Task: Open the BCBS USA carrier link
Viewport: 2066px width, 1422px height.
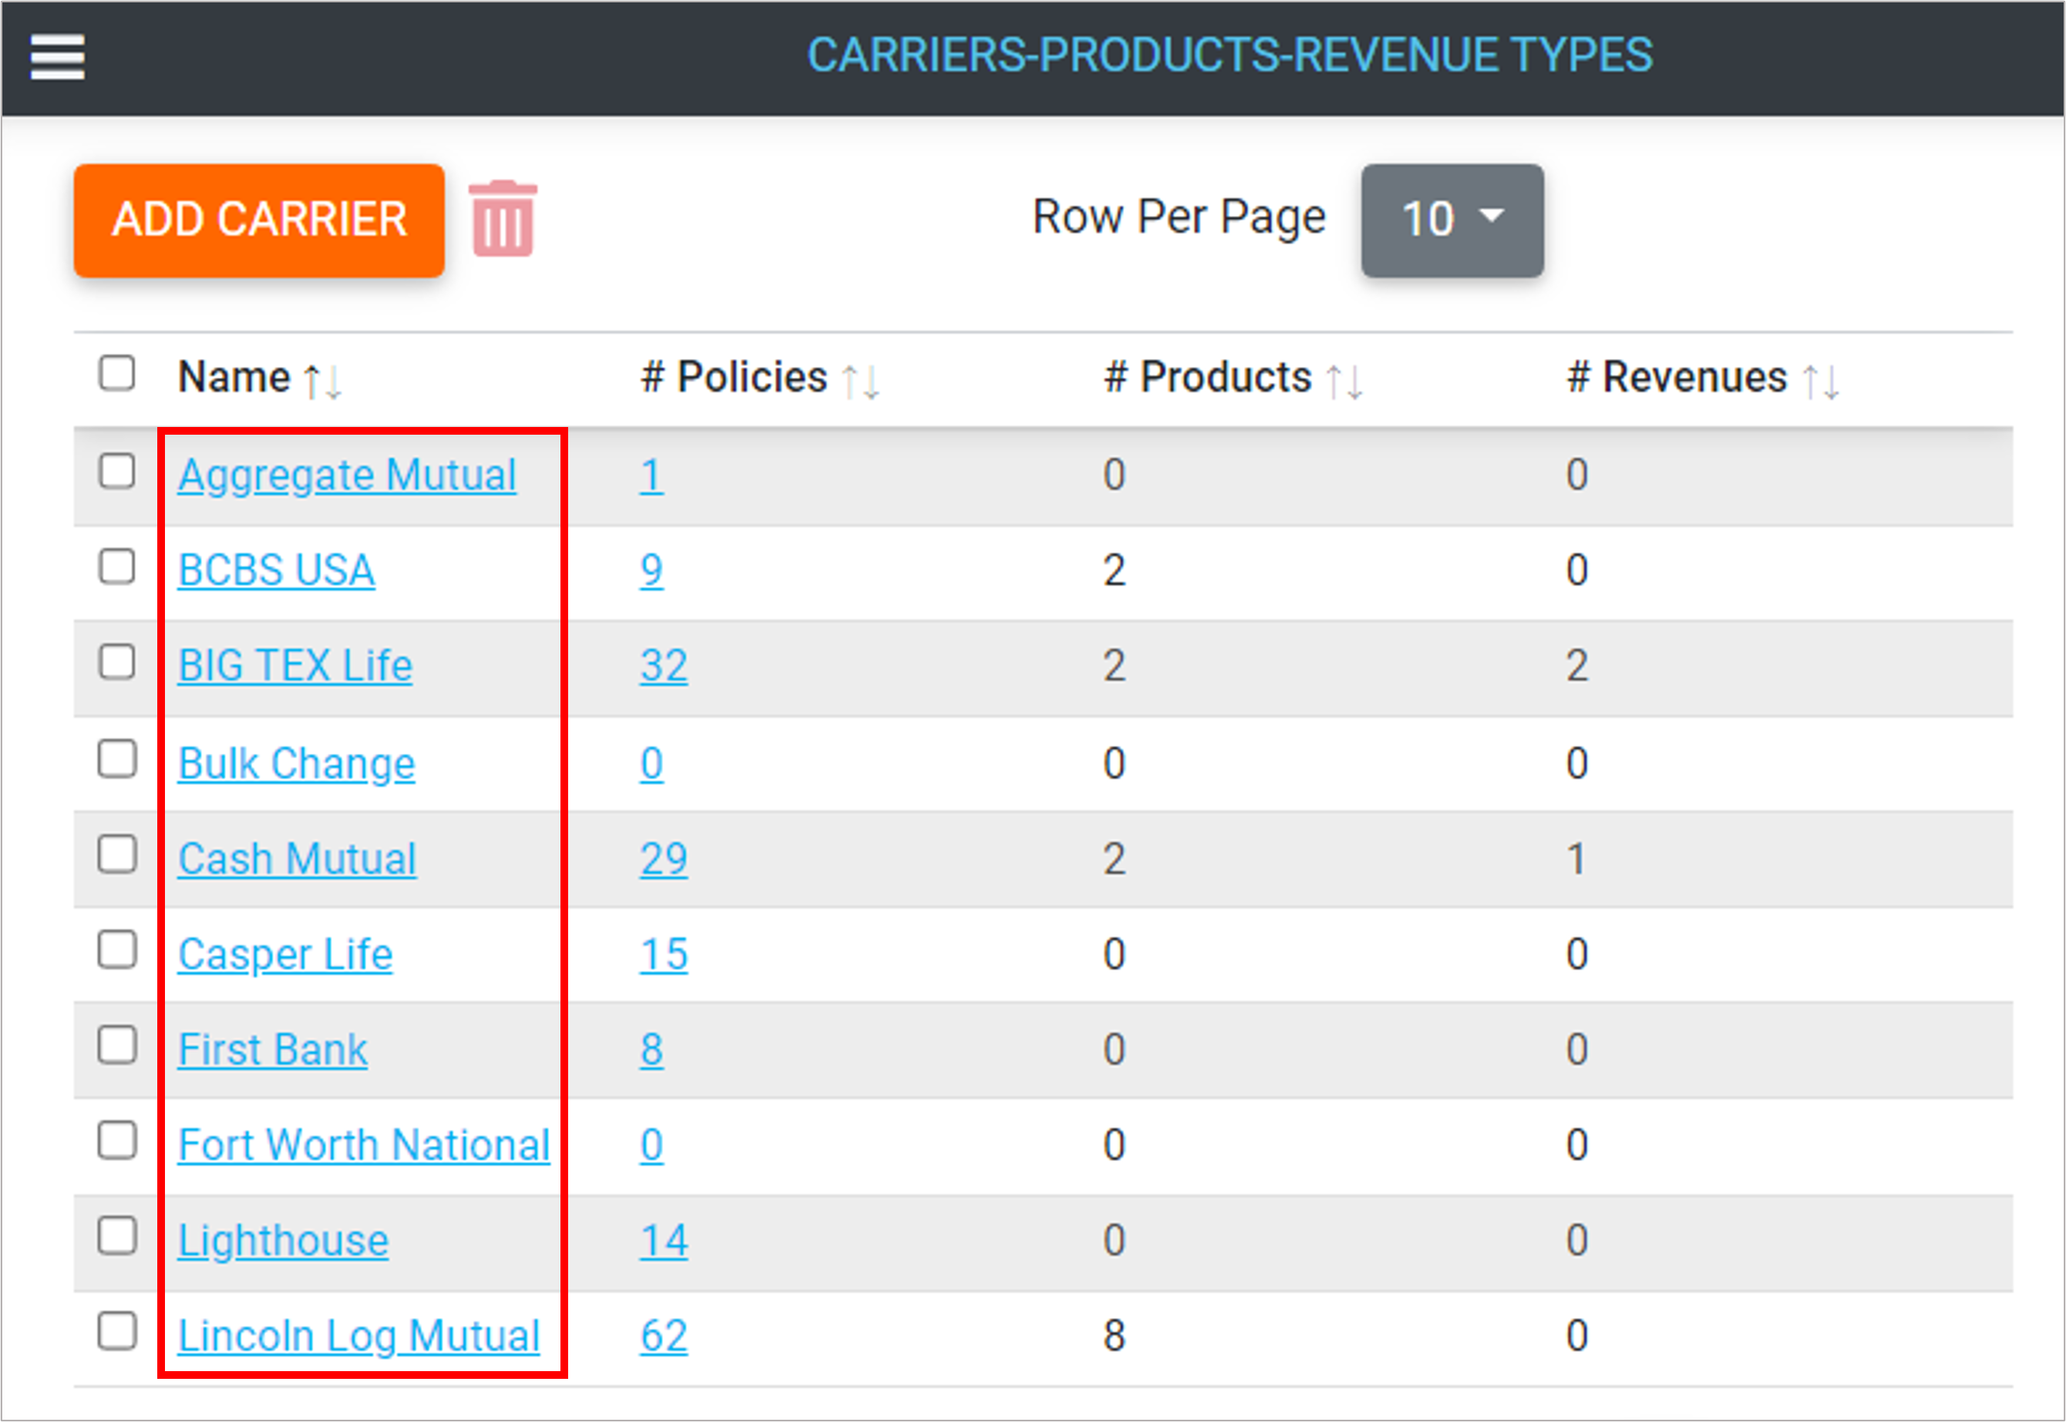Action: point(276,570)
